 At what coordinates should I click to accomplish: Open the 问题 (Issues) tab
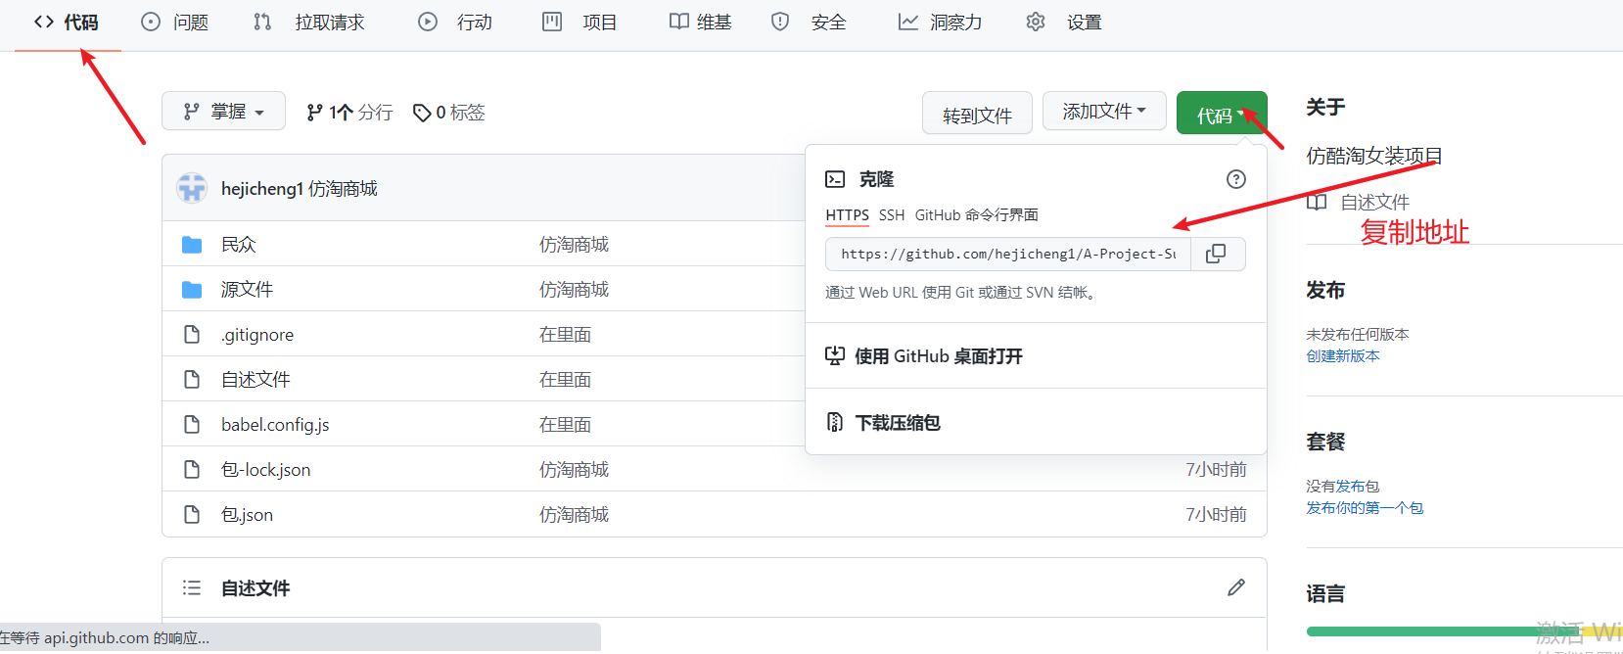pos(174,23)
